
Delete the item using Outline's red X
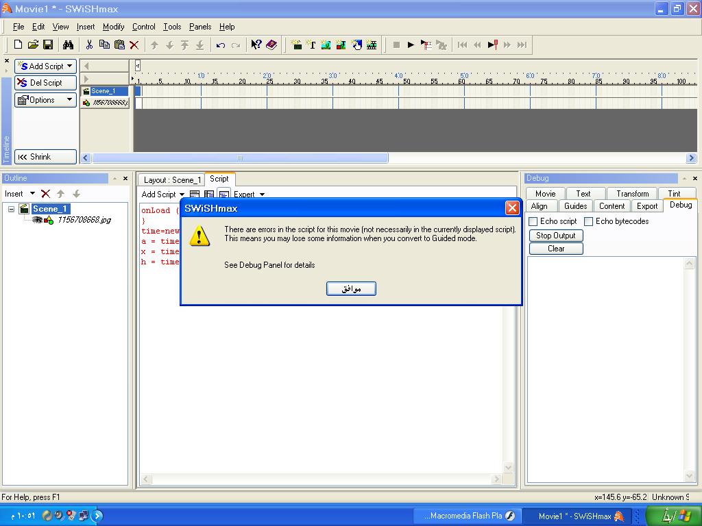46,194
